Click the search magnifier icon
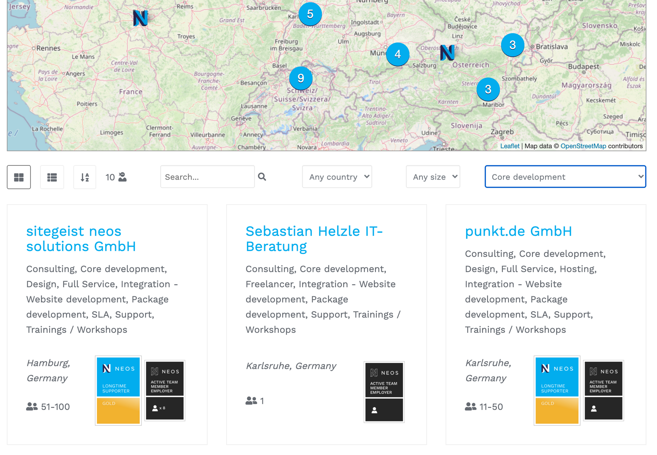657x455 pixels. coord(262,177)
